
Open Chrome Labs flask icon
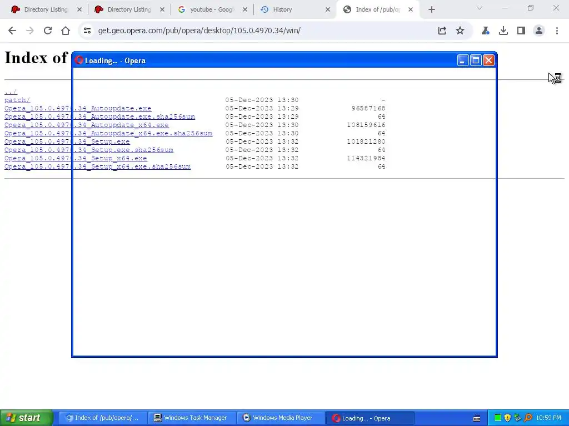point(486,31)
